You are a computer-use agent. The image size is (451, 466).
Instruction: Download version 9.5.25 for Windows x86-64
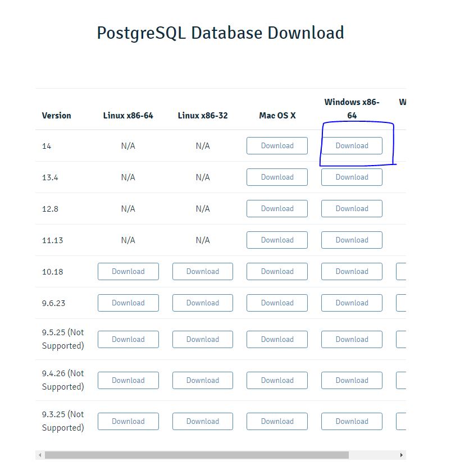click(x=352, y=340)
